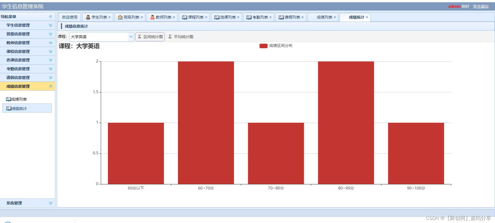Click the sigma icon of 平均统计图

coord(170,37)
